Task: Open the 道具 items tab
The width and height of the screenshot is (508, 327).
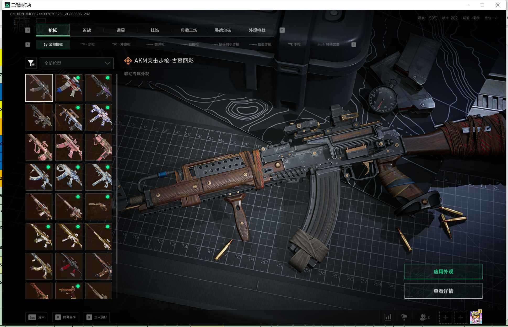Action: [x=121, y=30]
